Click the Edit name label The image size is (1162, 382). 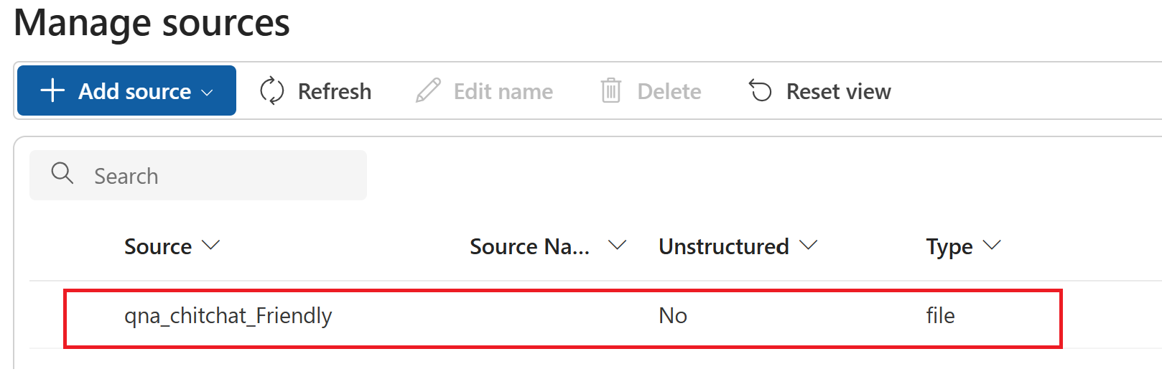click(503, 92)
